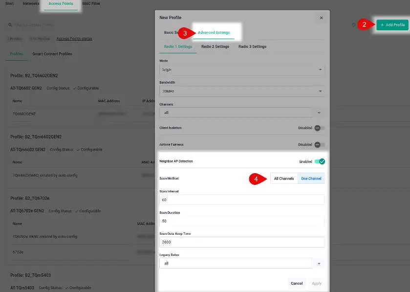The width and height of the screenshot is (410, 292).
Task: Open the Access Points status link
Action: pyautogui.click(x=74, y=39)
